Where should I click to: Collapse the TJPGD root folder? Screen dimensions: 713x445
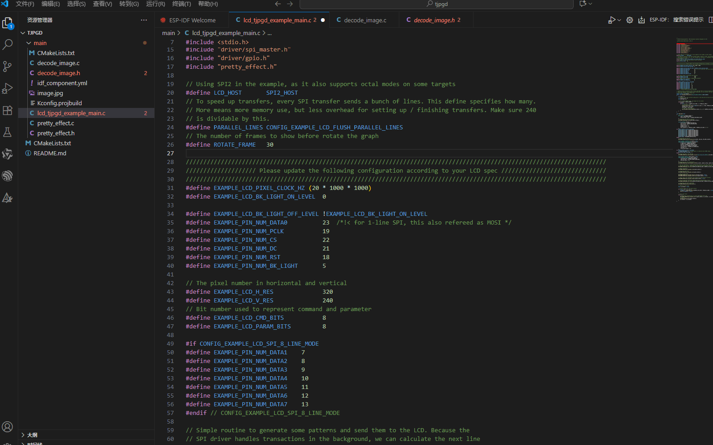[x=23, y=33]
